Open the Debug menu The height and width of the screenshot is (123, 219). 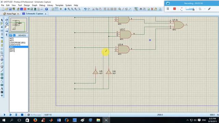(x=42, y=5)
